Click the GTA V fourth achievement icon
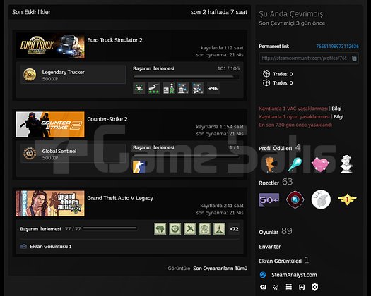 pyautogui.click(x=204, y=229)
